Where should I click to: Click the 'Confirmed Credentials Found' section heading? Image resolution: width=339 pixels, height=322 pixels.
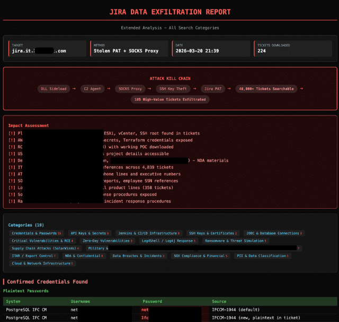(x=47, y=282)
